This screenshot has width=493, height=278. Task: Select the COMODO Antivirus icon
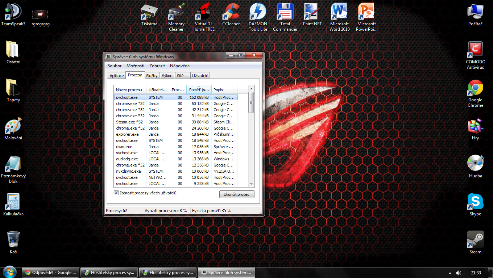pos(475,50)
